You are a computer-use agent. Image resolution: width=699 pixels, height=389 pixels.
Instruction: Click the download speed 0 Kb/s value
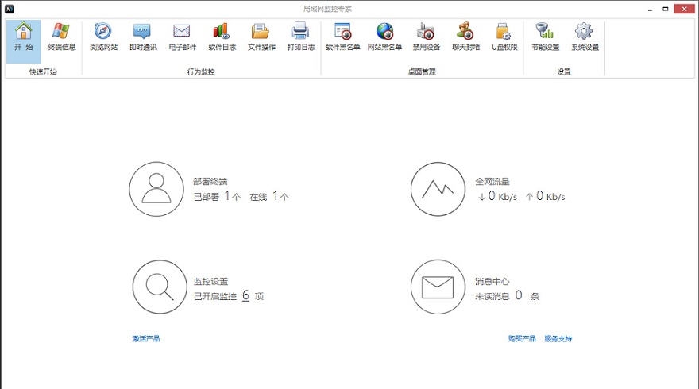coord(497,196)
